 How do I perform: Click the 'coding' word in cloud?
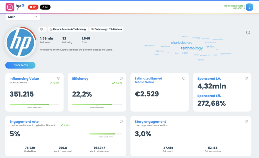(x=201, y=60)
